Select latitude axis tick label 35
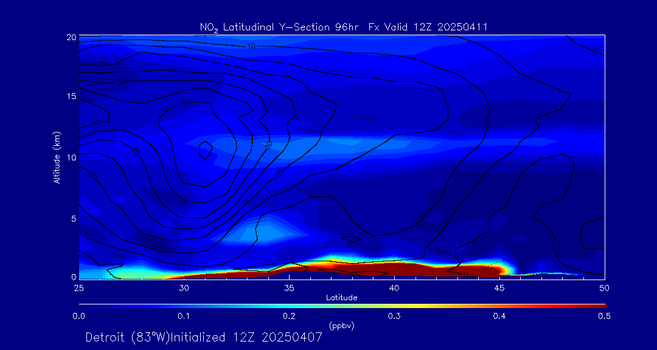The image size is (657, 350). tap(289, 288)
